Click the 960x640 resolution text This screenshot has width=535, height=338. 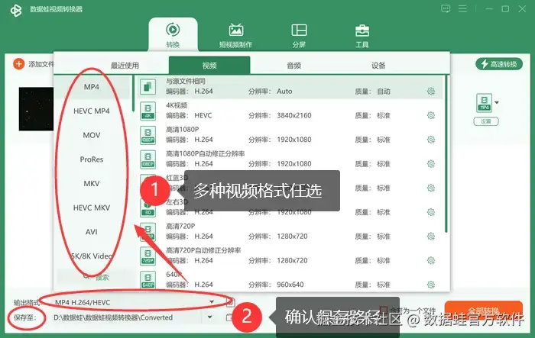290,285
